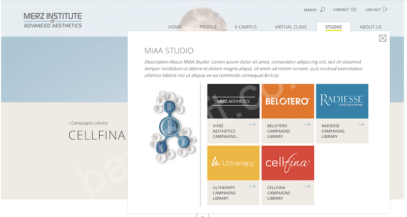The height and width of the screenshot is (217, 407).
Task: Click the Cellfina Campaigns Library label
Action: 278,193
